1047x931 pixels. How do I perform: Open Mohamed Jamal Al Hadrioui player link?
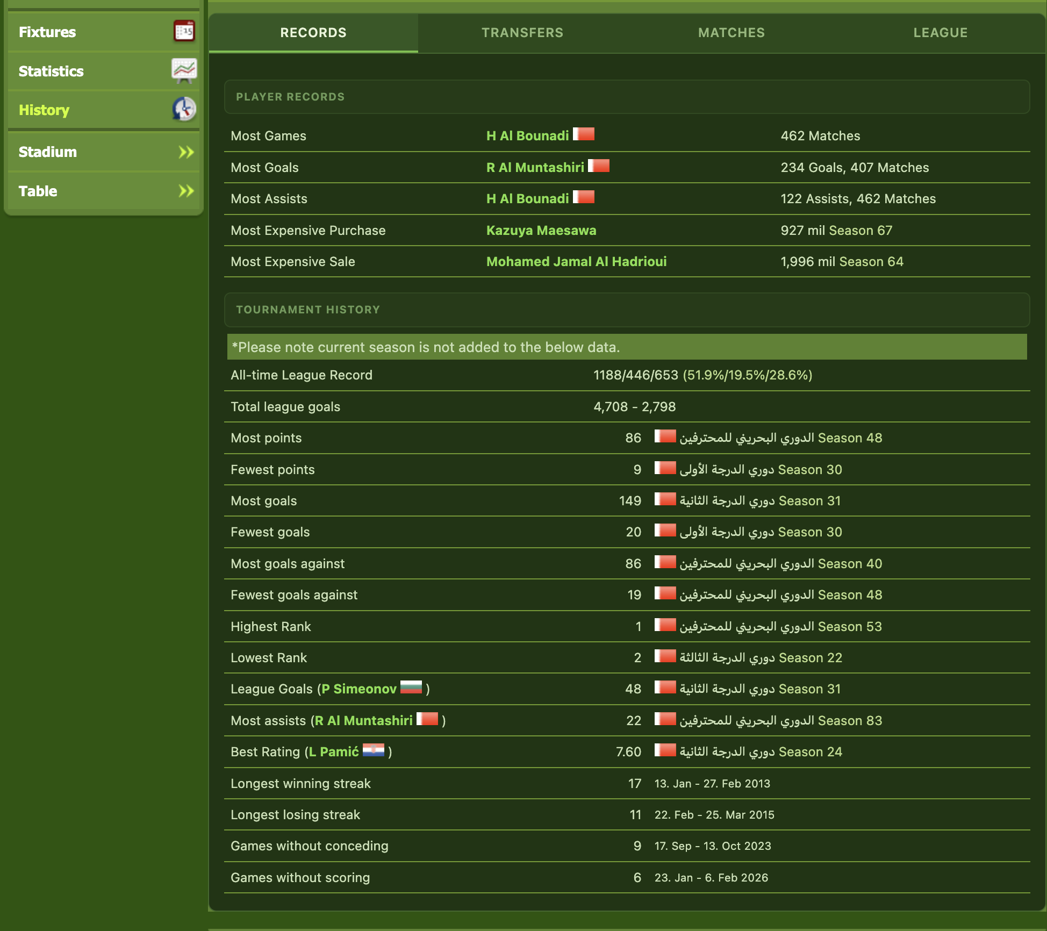576,262
